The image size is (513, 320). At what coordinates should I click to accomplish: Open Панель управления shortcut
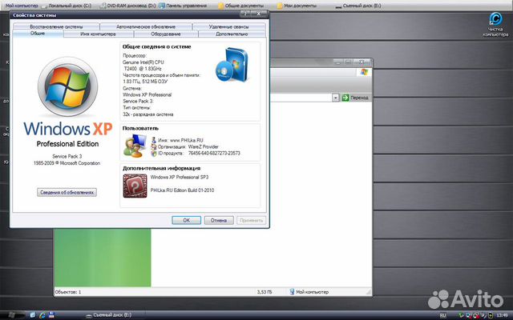pyautogui.click(x=183, y=6)
